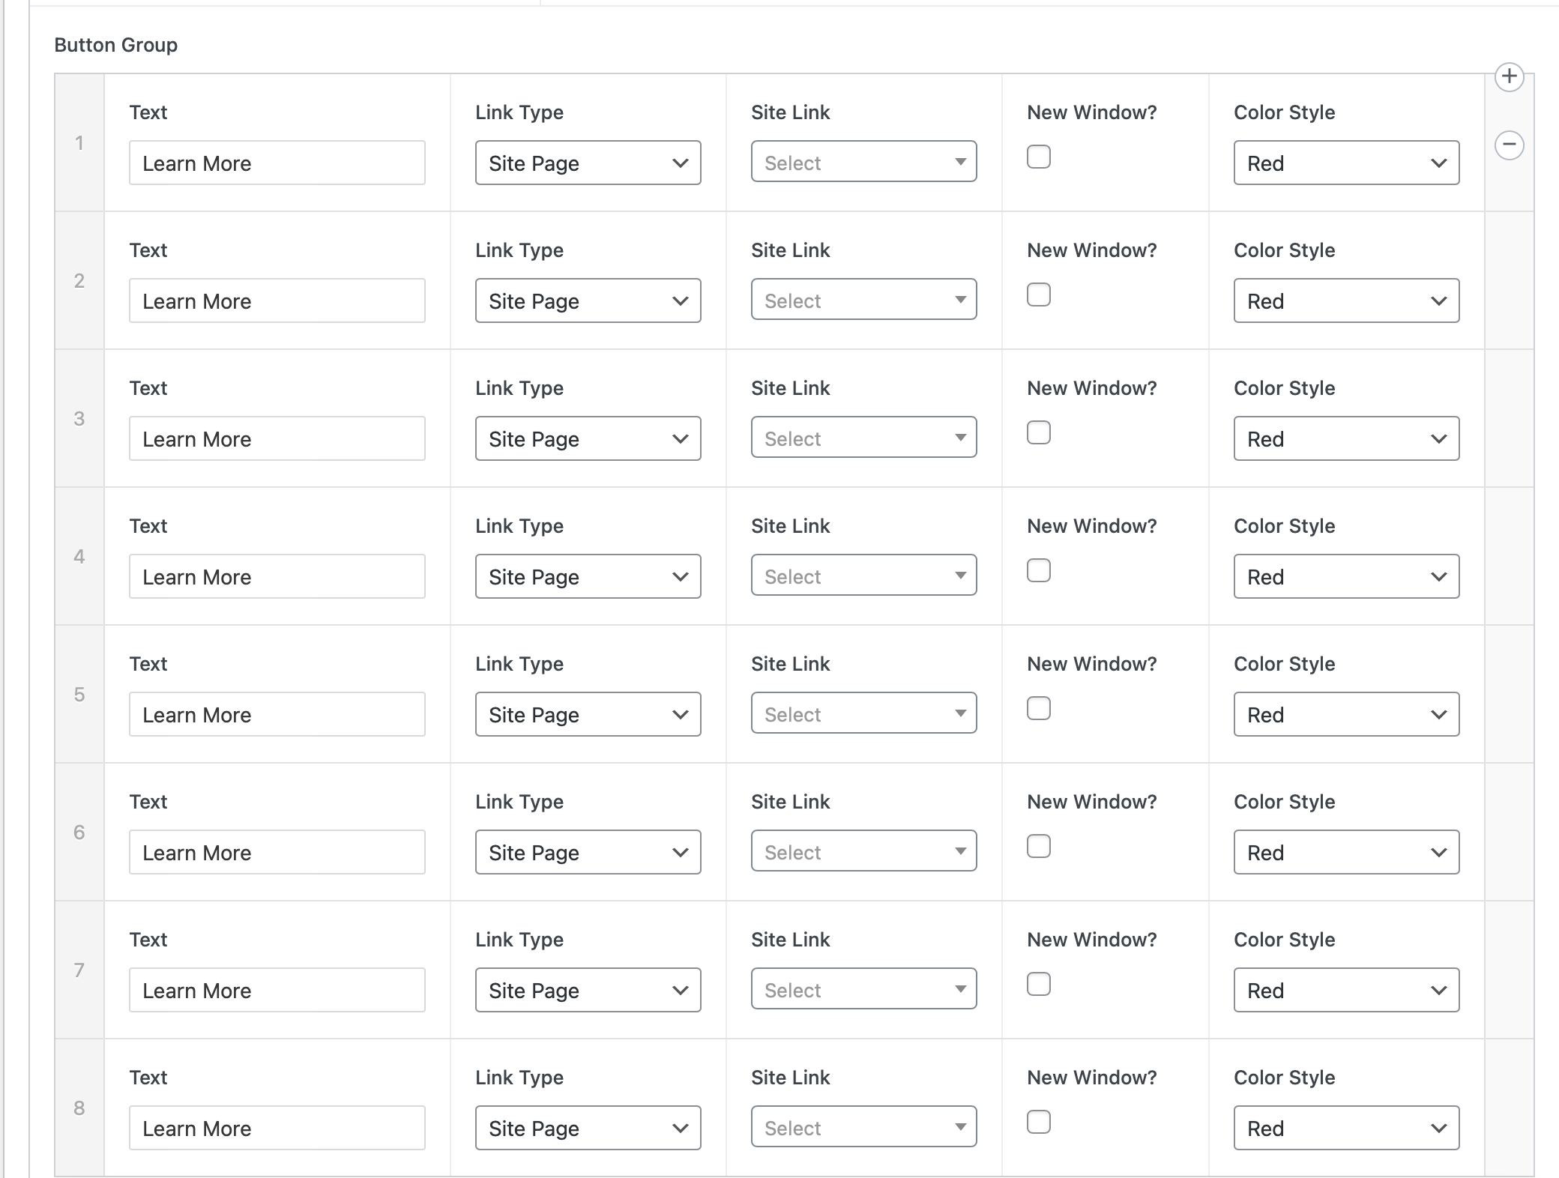Open Link Type dropdown in row 6

pos(588,852)
